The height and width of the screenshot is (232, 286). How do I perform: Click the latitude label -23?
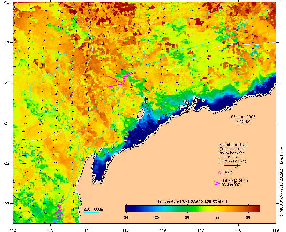coord(6,203)
